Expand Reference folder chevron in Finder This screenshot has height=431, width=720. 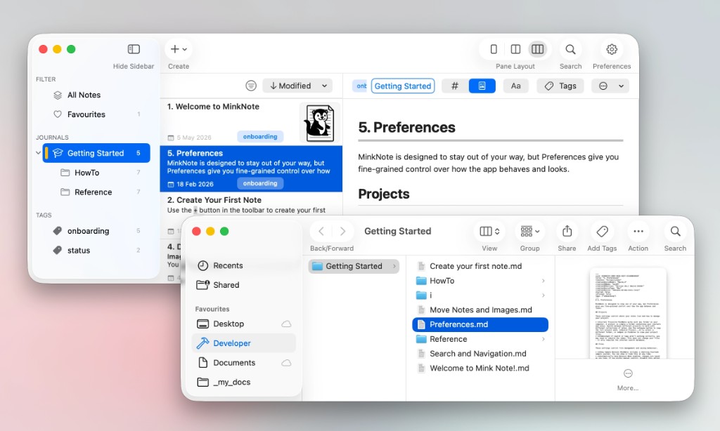(544, 339)
